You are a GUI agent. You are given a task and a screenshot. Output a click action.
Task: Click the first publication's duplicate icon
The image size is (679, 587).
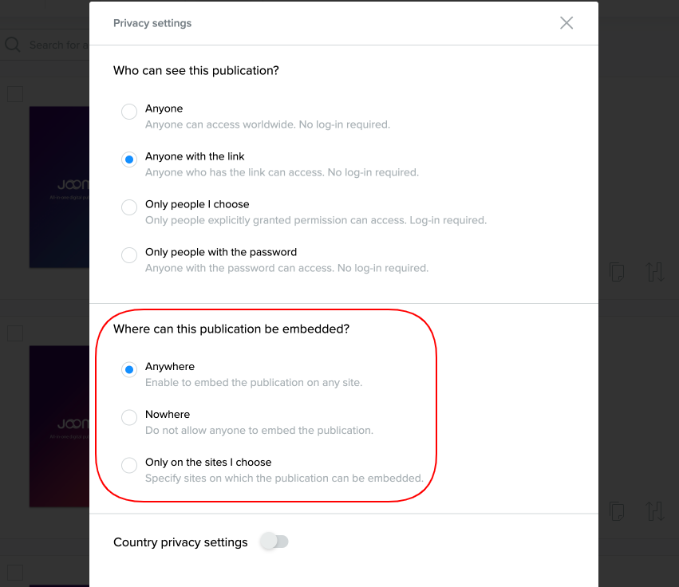617,271
